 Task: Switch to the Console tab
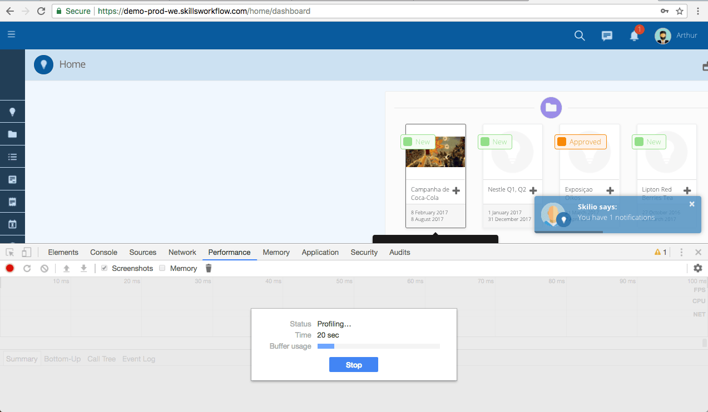click(x=103, y=252)
